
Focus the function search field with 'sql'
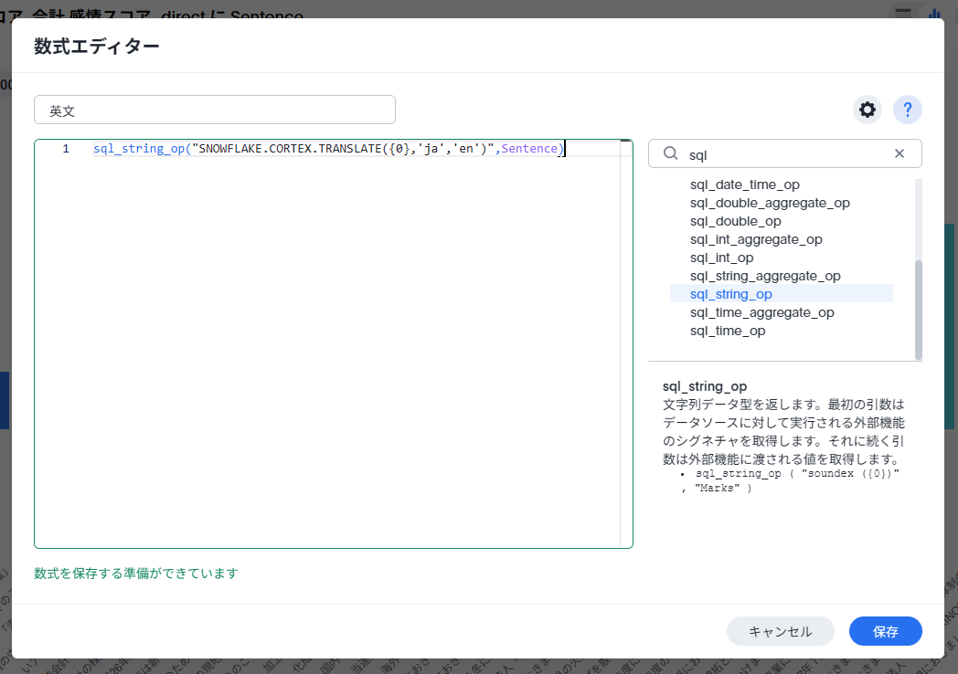click(785, 153)
